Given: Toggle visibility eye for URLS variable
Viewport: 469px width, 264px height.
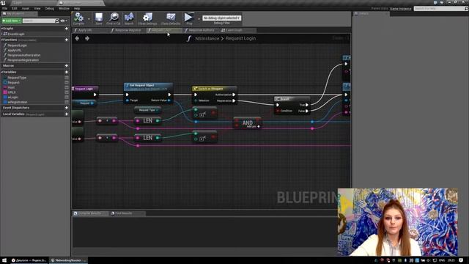Looking at the screenshot, I should click(67, 92).
